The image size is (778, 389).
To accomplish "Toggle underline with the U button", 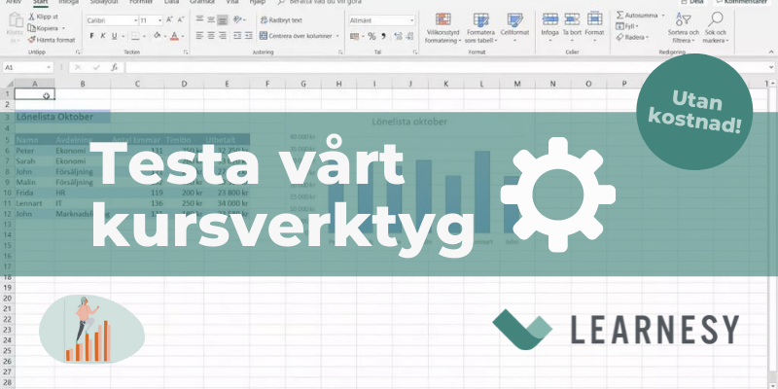I will tap(114, 36).
